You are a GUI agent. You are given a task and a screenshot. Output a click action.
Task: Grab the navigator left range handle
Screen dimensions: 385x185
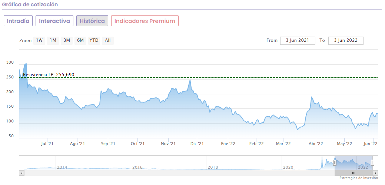pyautogui.click(x=335, y=163)
